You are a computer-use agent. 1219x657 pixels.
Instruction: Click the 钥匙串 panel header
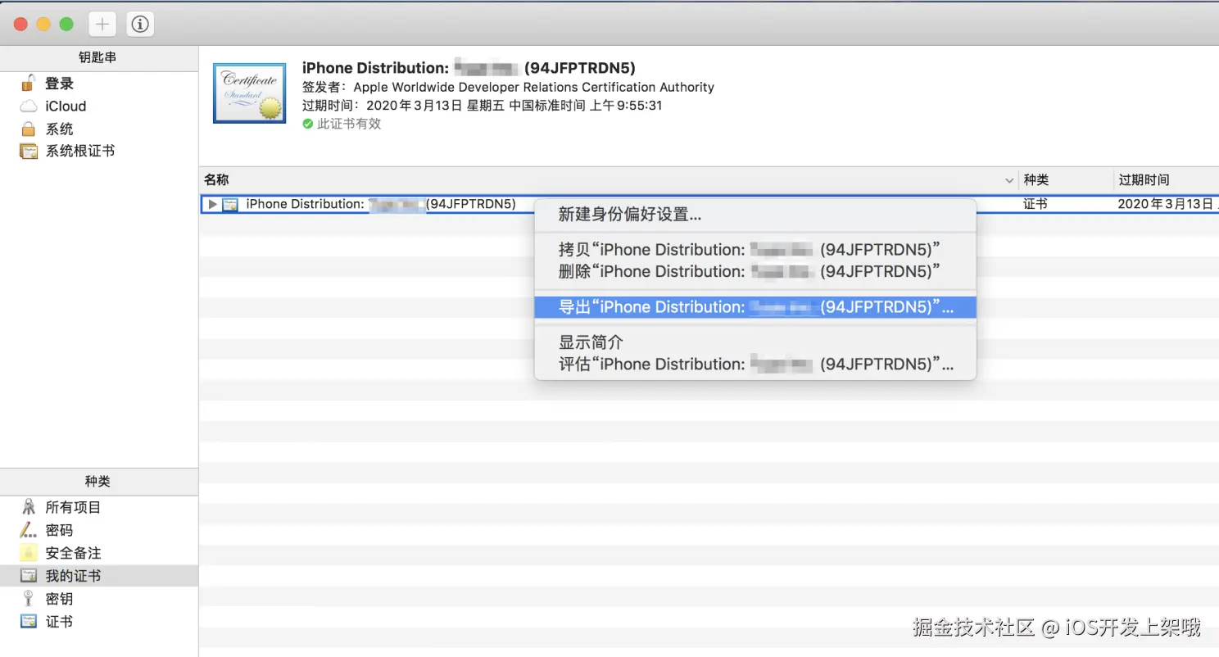(x=98, y=58)
